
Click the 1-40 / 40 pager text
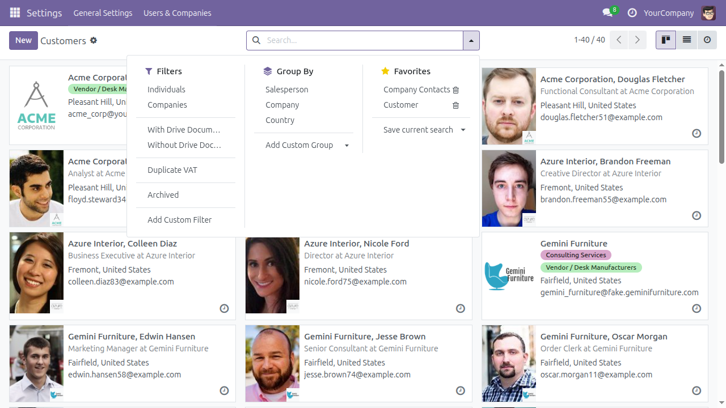(589, 40)
